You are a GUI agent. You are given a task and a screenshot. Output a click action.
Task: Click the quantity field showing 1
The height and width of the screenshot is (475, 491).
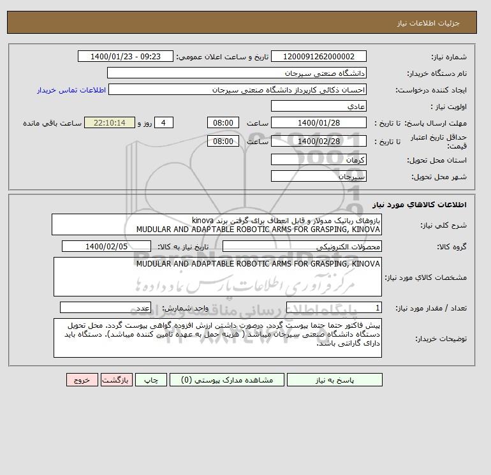click(x=333, y=307)
